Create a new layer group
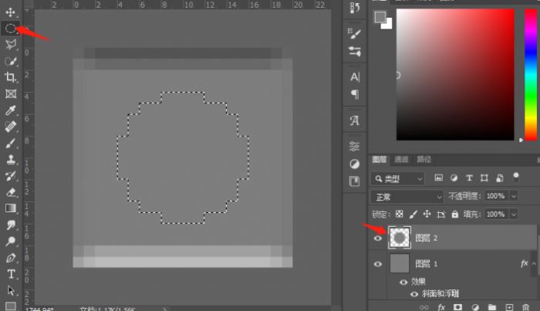540x311 pixels. pyautogui.click(x=492, y=307)
